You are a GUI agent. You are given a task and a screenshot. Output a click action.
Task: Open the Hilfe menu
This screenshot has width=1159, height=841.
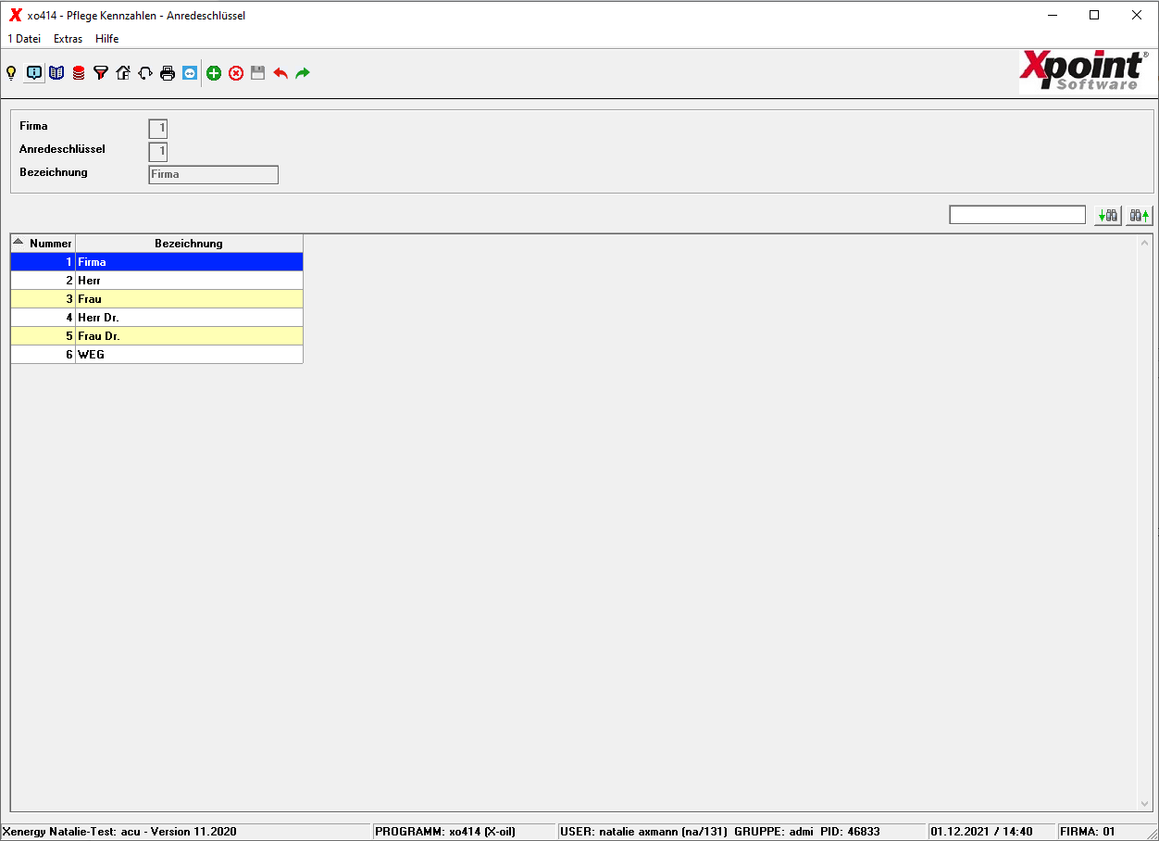pos(106,39)
